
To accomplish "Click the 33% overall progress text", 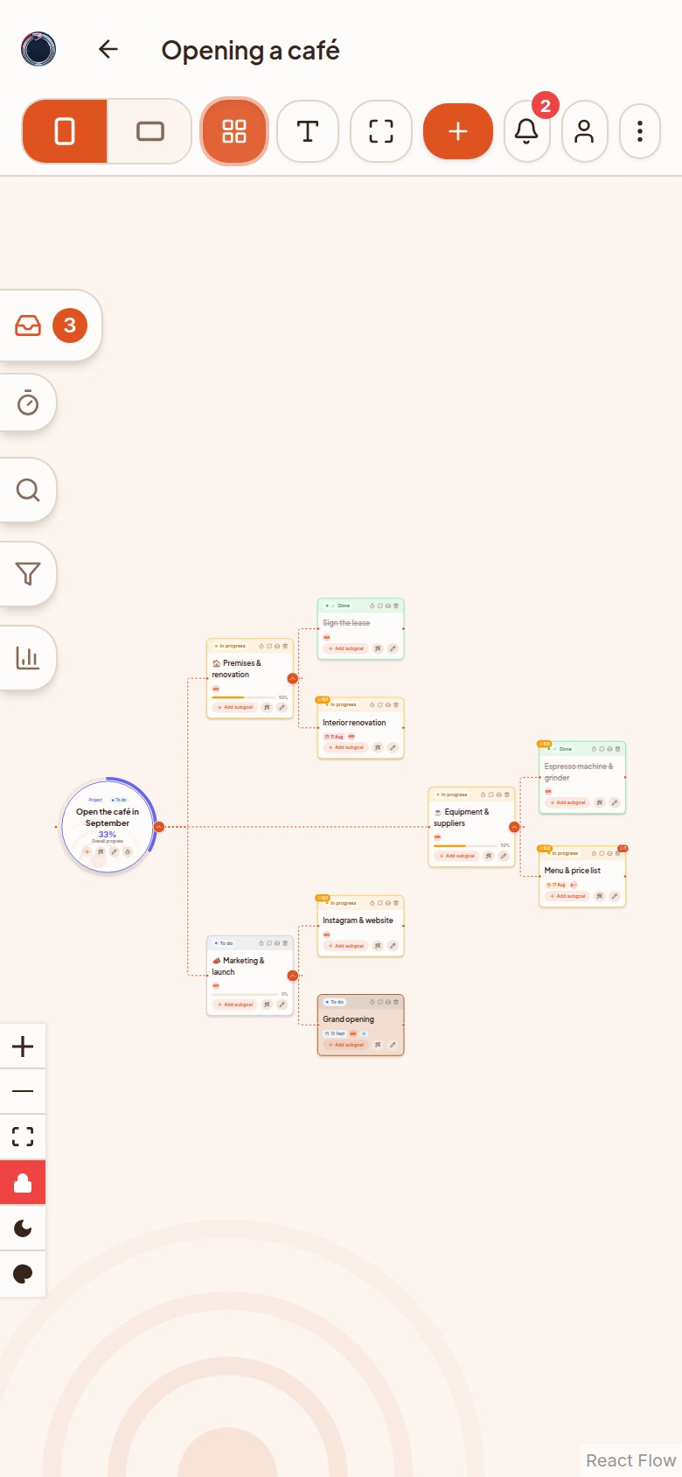I will 107,835.
